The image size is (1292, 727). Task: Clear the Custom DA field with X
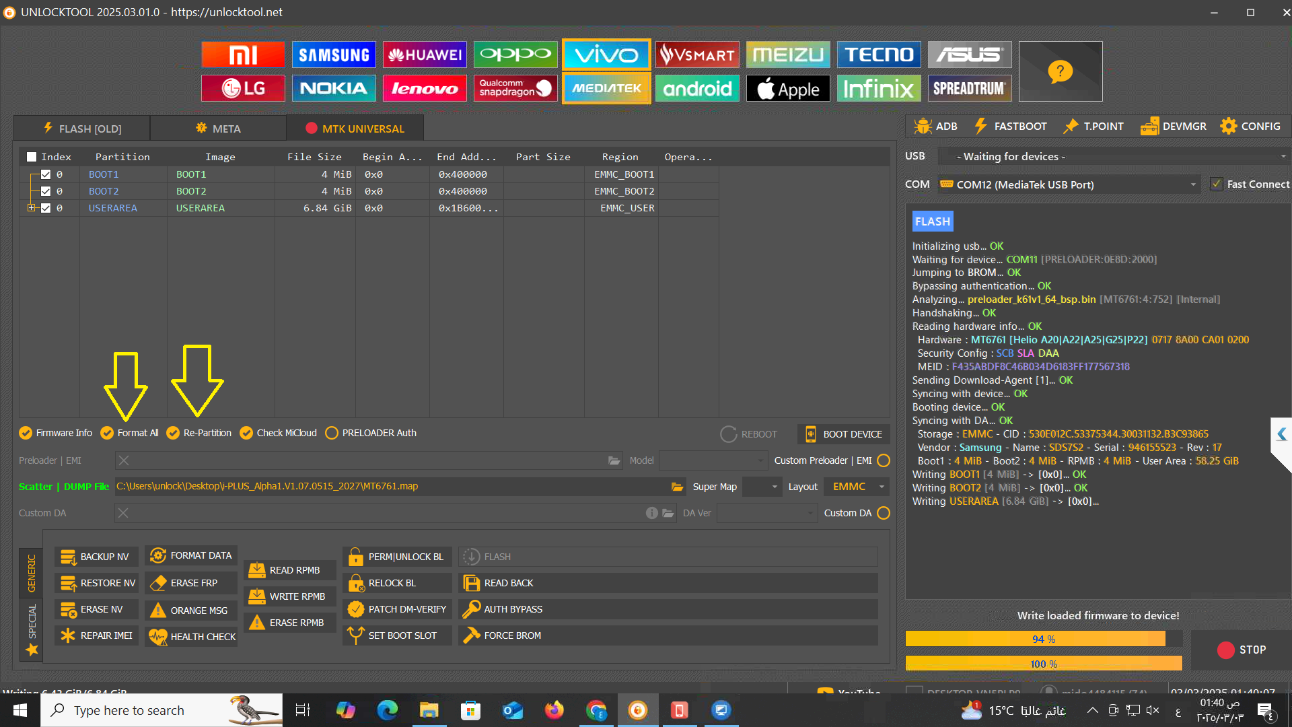(x=123, y=513)
